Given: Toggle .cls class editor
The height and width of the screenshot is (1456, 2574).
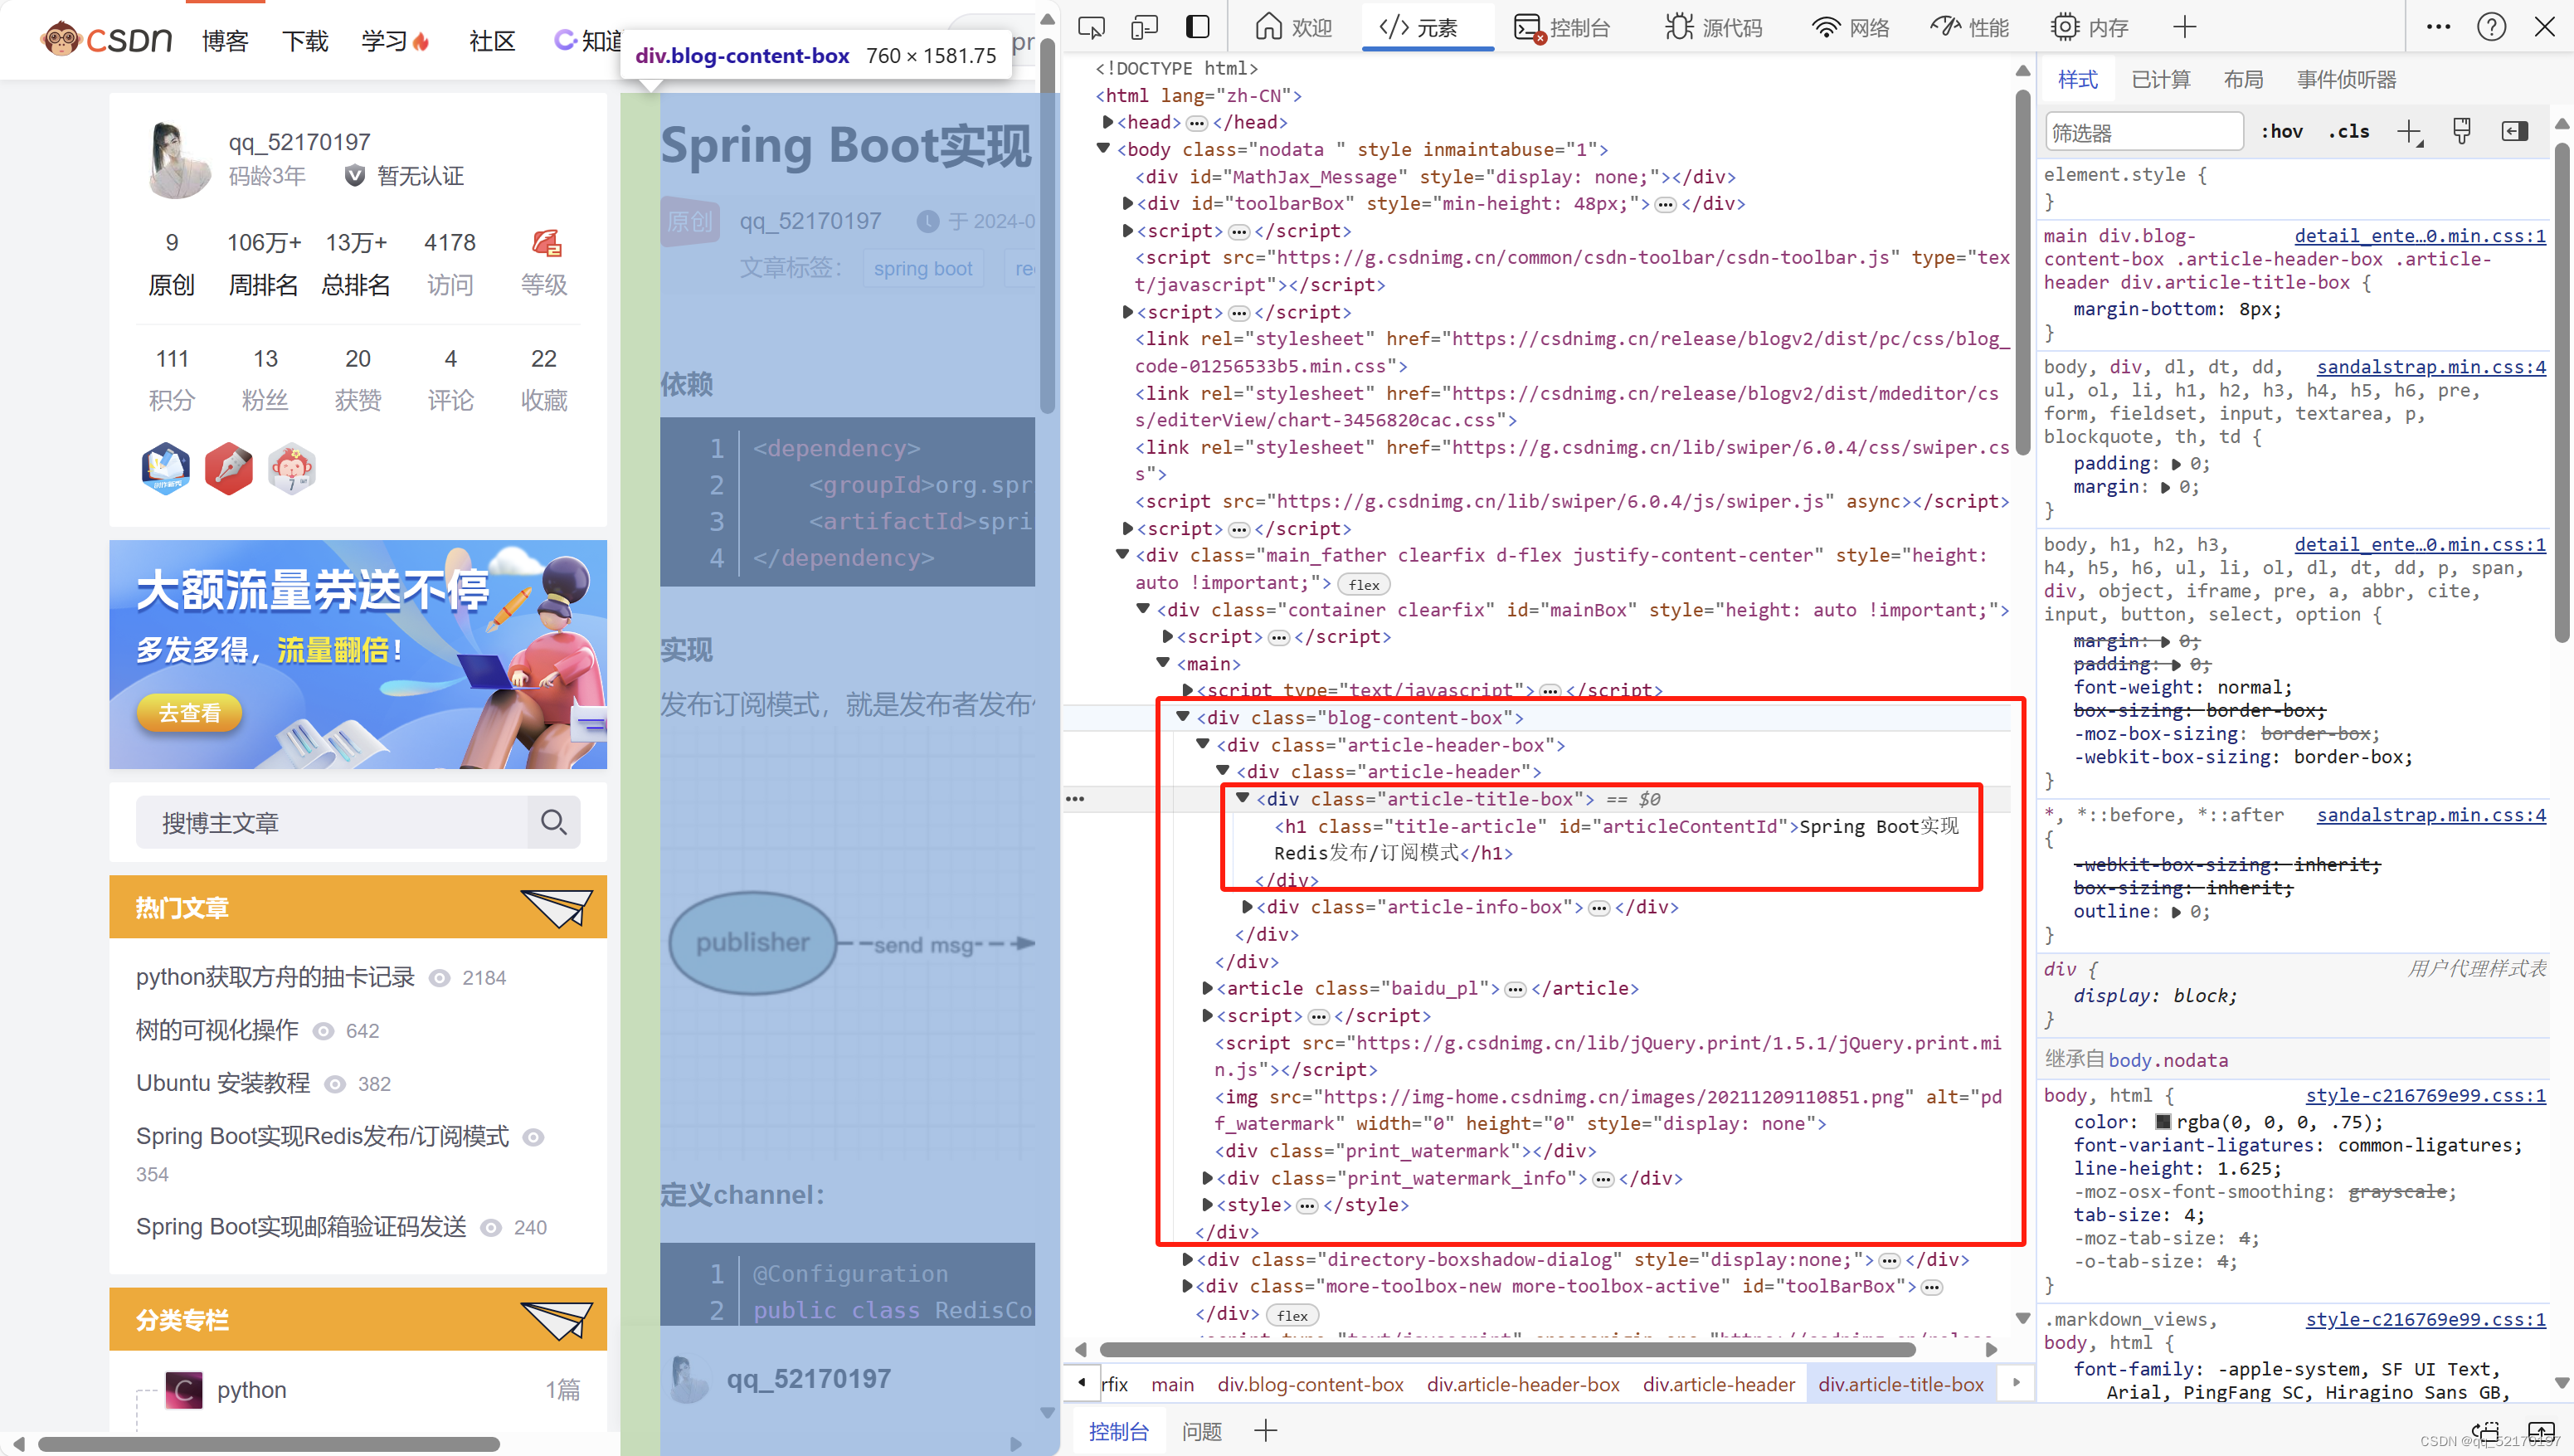Looking at the screenshot, I should click(x=2349, y=132).
